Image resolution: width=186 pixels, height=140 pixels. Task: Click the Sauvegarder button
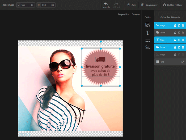[150, 5]
